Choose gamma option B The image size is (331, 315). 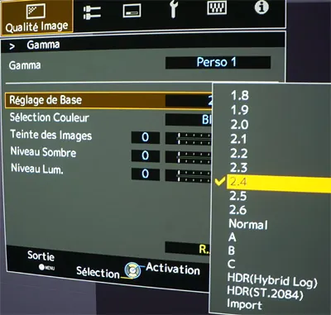coord(232,251)
